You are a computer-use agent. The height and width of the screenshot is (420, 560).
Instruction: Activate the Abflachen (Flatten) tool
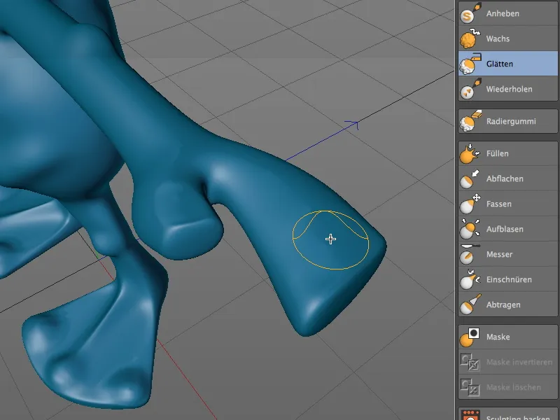point(504,178)
